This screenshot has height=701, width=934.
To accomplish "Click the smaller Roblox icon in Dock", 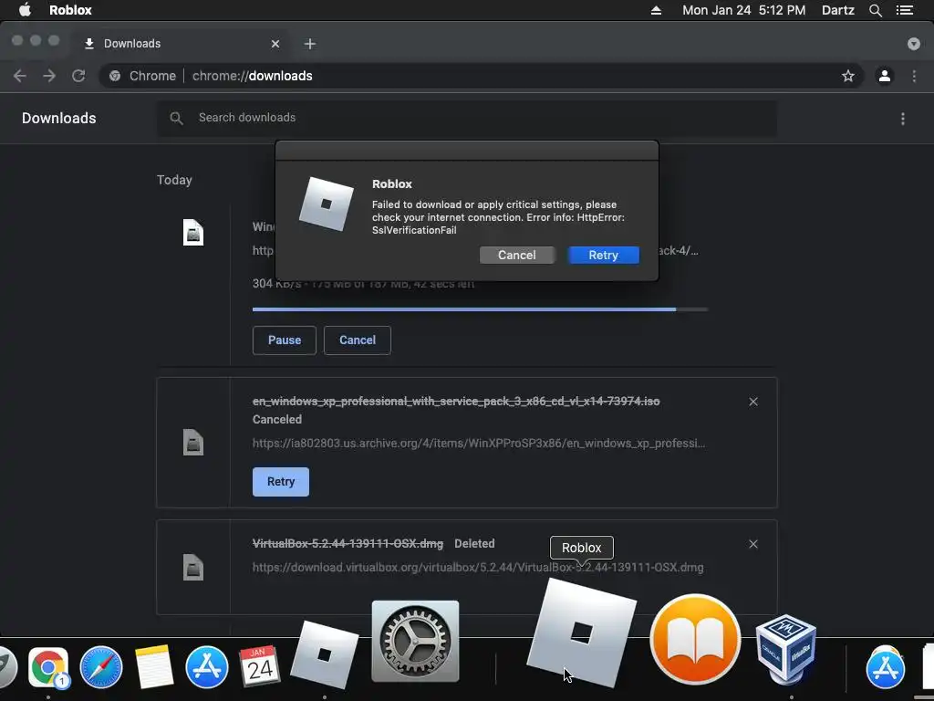I will [x=324, y=654].
